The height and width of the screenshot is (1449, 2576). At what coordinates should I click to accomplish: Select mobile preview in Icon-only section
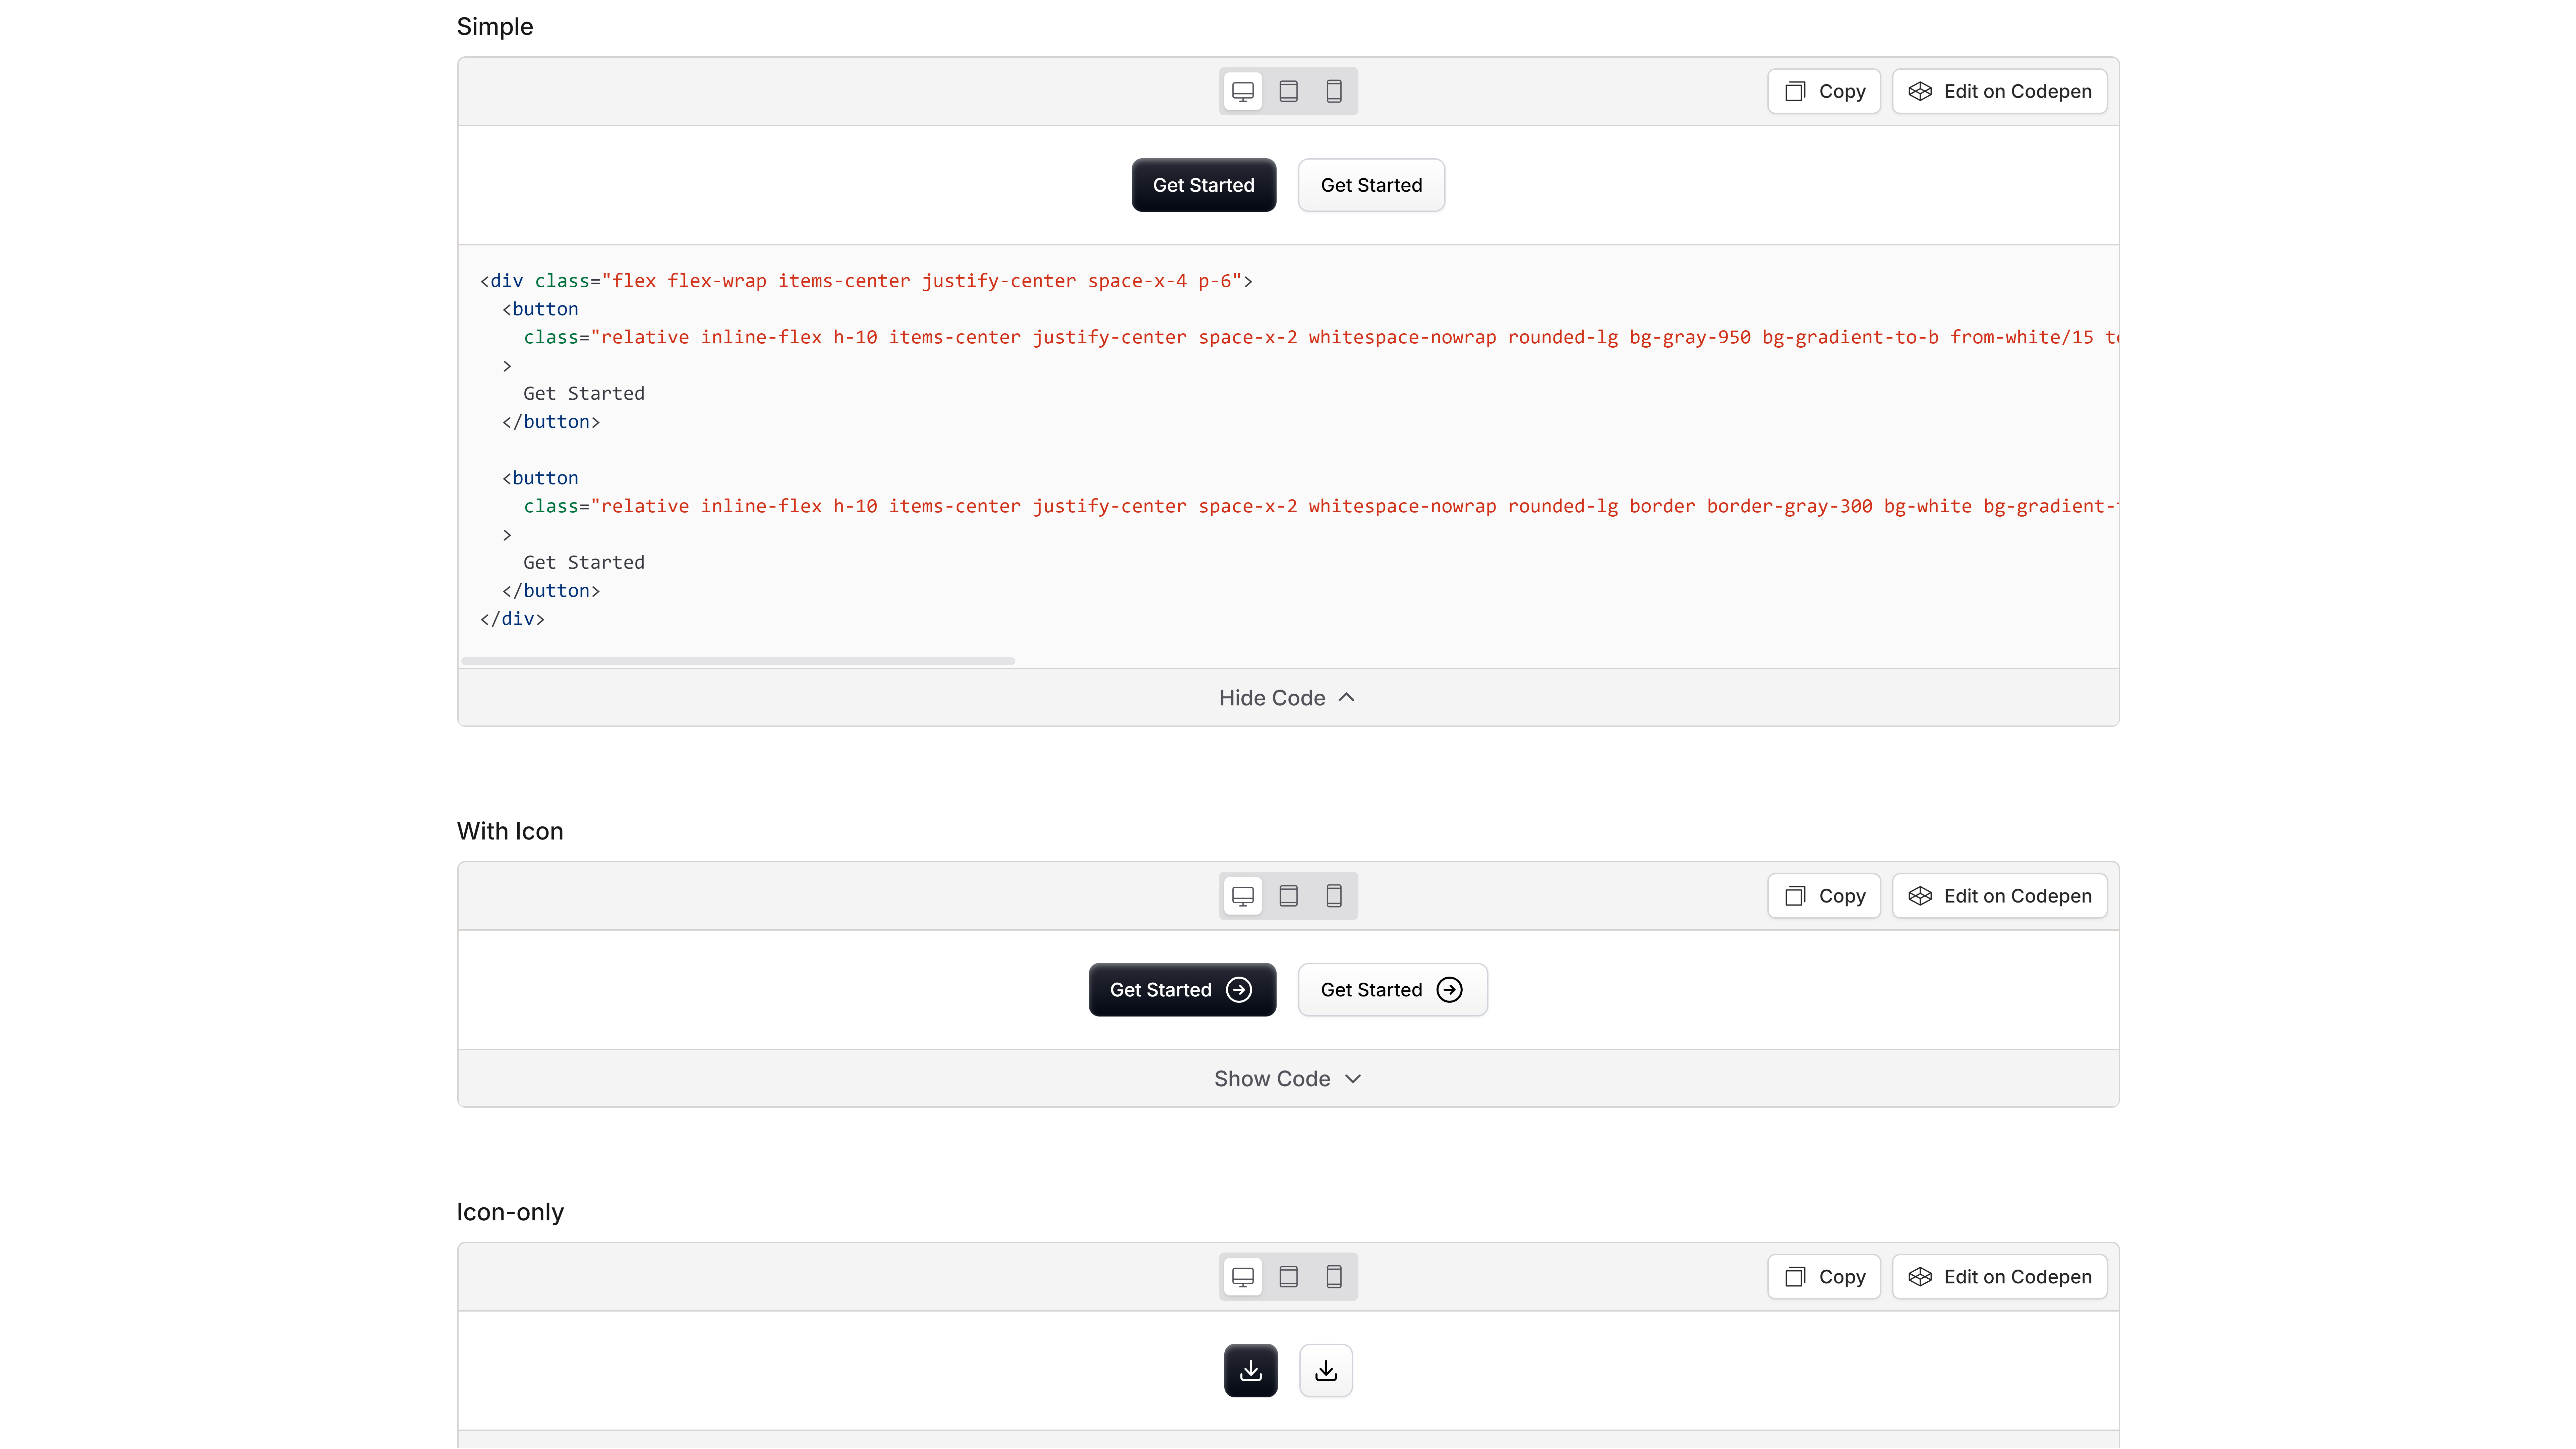(1334, 1277)
